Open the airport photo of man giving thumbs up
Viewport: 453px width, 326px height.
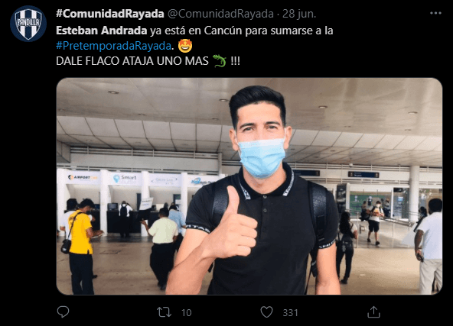click(x=249, y=186)
